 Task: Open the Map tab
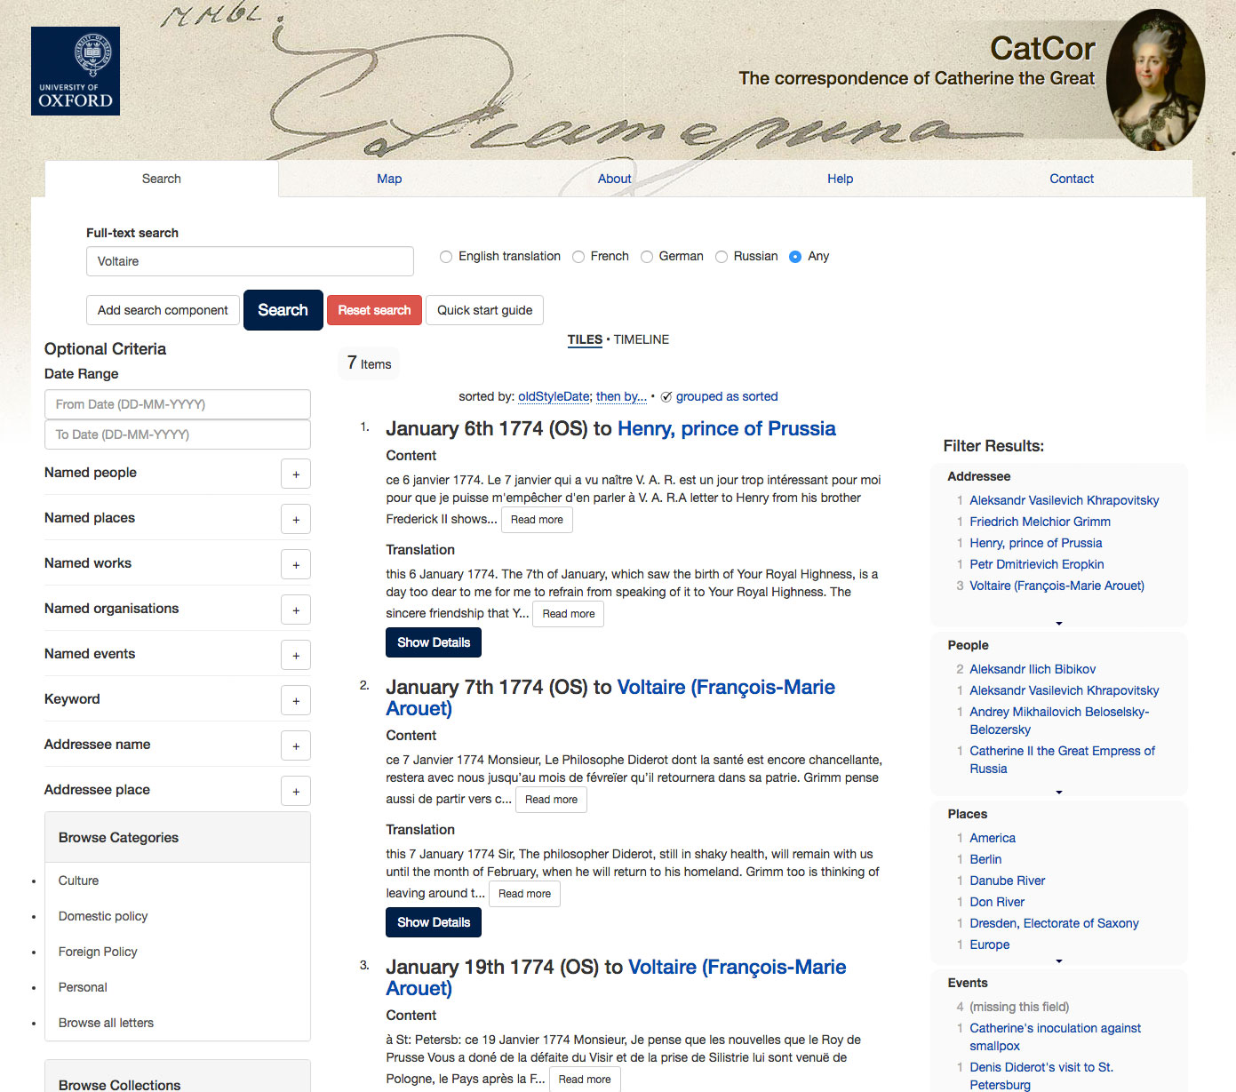click(x=389, y=179)
